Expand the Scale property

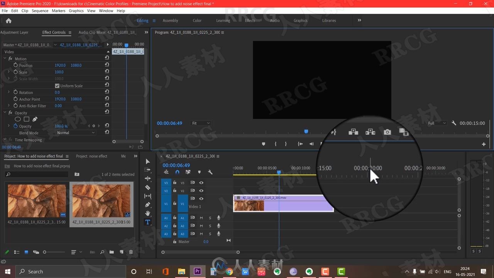click(8, 72)
